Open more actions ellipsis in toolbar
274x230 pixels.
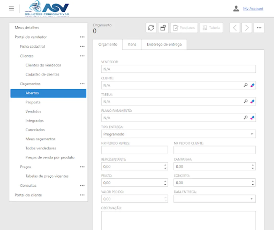tap(259, 28)
